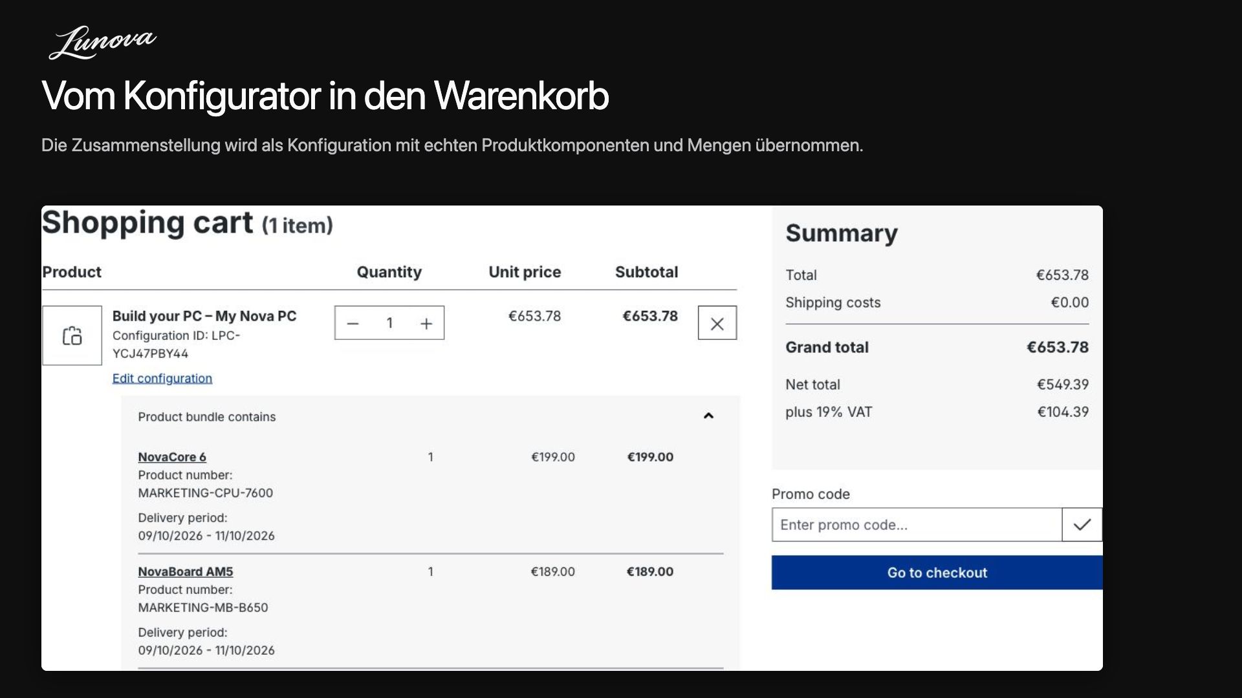Click the Enter promo code field
Viewport: 1242px width, 698px height.
[917, 525]
